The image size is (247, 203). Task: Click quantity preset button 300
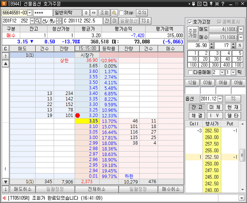pos(215,65)
